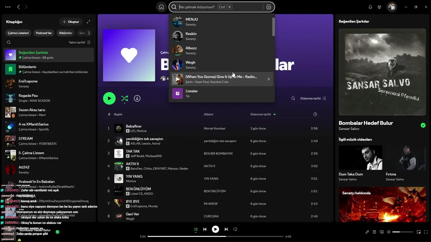The image size is (431, 242).
Task: Open Bölümlerin in the library
Action: point(49,69)
